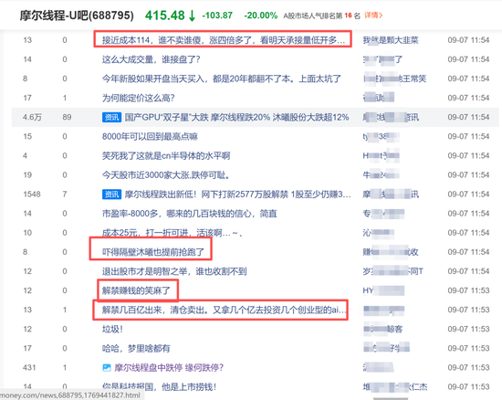Open the post 吓得隔壁沐曦也提前抢跑了
This screenshot has height=400, width=502.
pyautogui.click(x=153, y=252)
